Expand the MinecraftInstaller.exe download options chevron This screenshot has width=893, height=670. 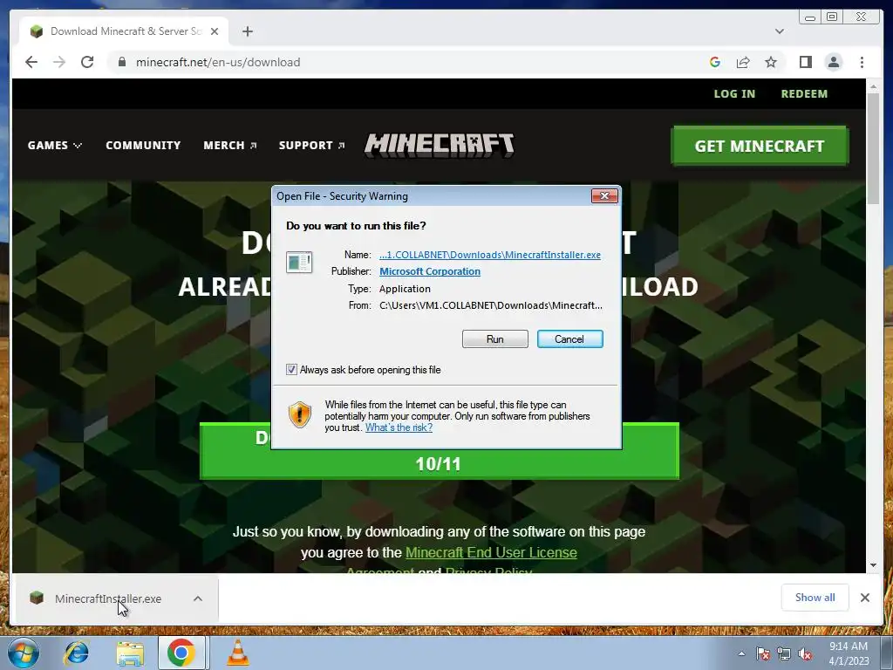(198, 598)
